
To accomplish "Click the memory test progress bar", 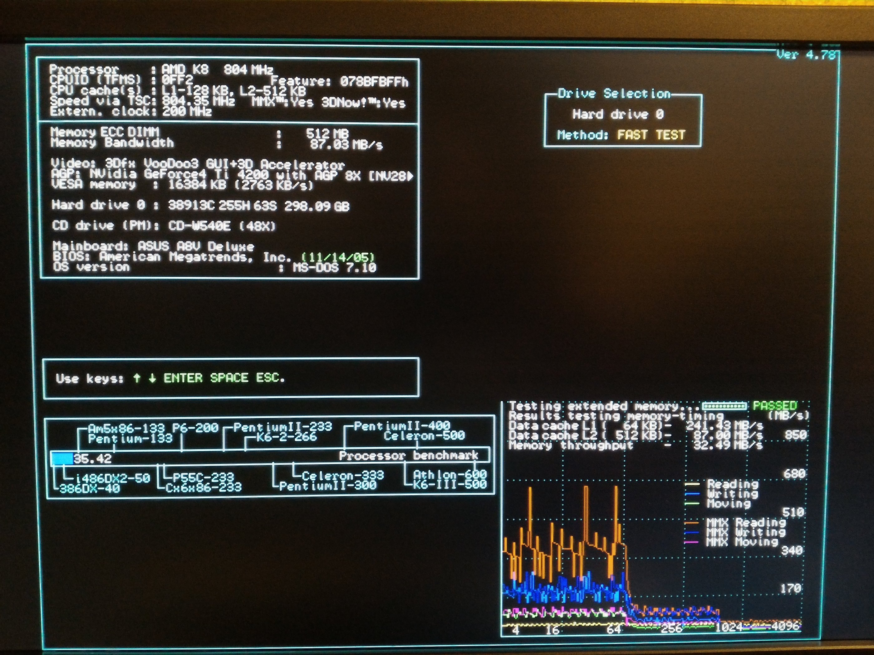I will point(724,406).
